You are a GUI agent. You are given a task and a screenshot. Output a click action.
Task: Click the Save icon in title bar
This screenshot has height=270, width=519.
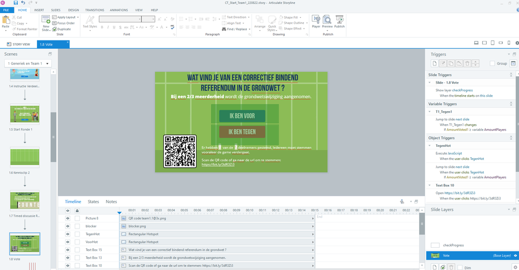tap(16, 3)
